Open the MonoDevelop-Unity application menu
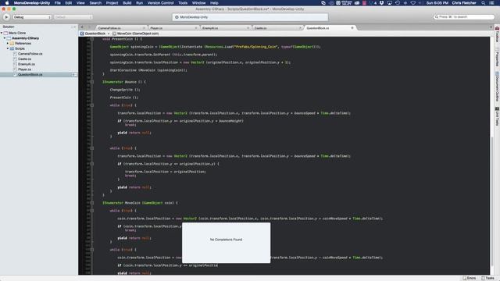500x281 pixels. pyautogui.click(x=32, y=3)
